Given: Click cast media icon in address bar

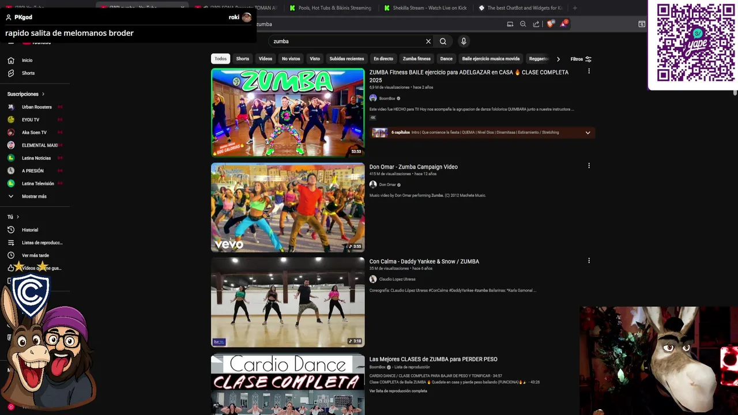Looking at the screenshot, I should point(510,24).
